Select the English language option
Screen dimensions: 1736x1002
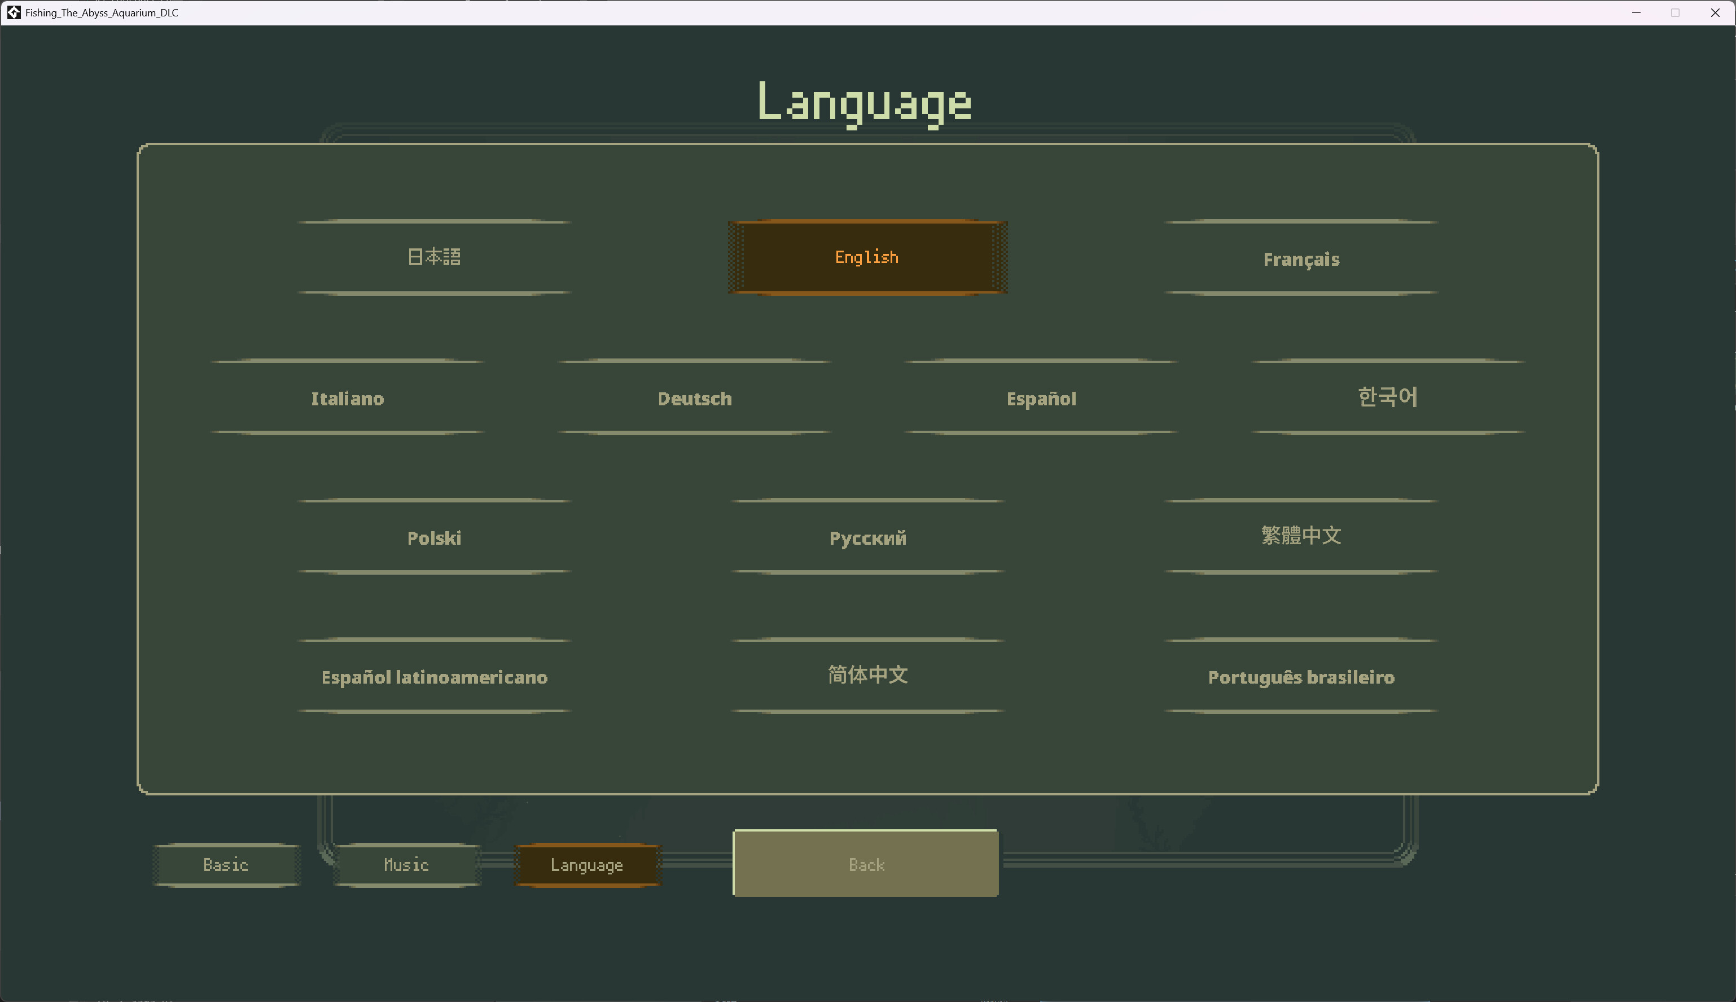pyautogui.click(x=866, y=257)
